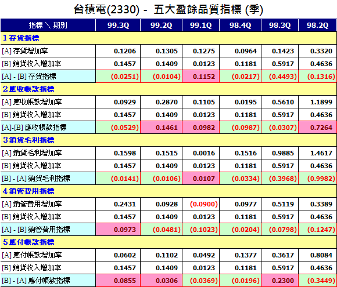The image size is (337, 287).
Task: Click green cell (0.4493) in 存貨指標 row
Action: tap(280, 77)
